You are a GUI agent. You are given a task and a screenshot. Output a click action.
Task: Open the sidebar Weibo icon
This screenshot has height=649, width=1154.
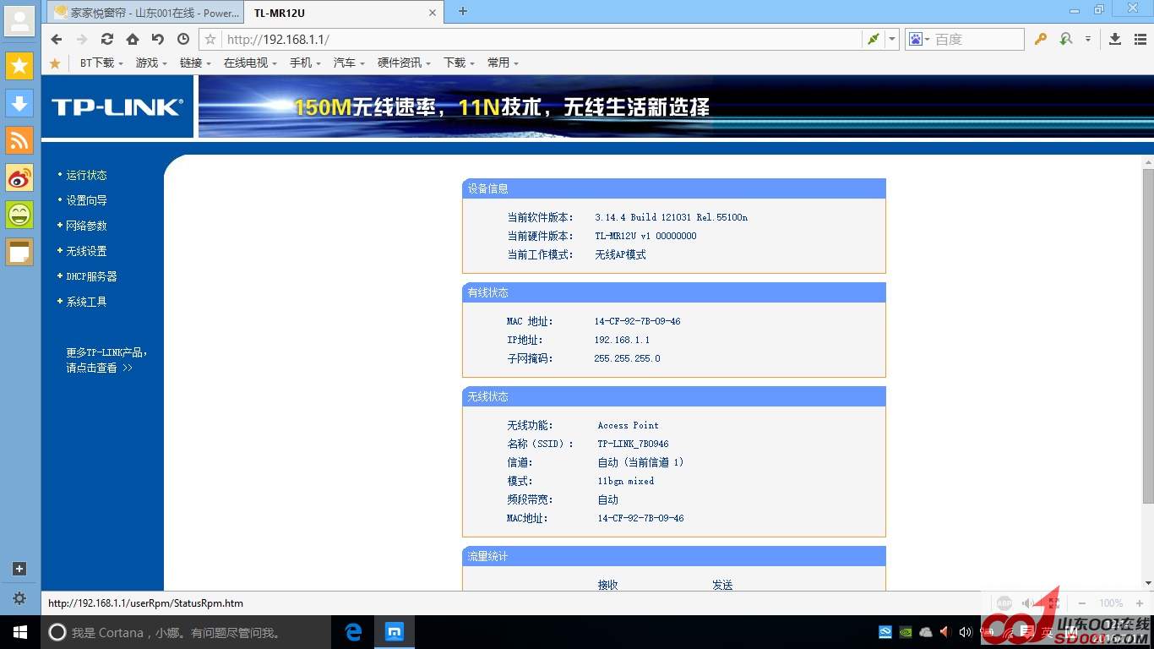pos(19,177)
